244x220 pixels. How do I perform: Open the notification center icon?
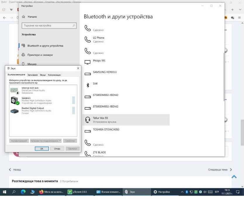point(238,192)
